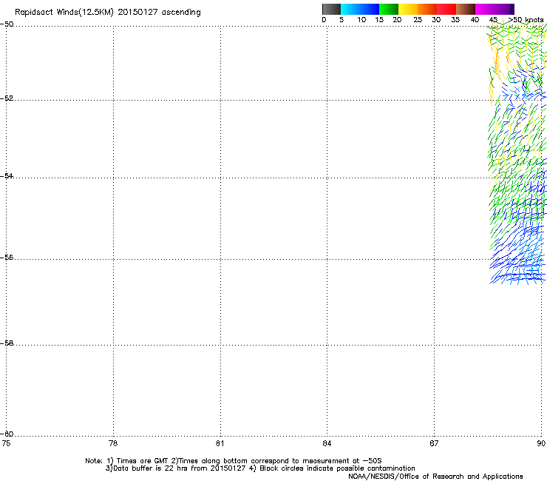Click the '-52' latitude axis label

[7, 98]
